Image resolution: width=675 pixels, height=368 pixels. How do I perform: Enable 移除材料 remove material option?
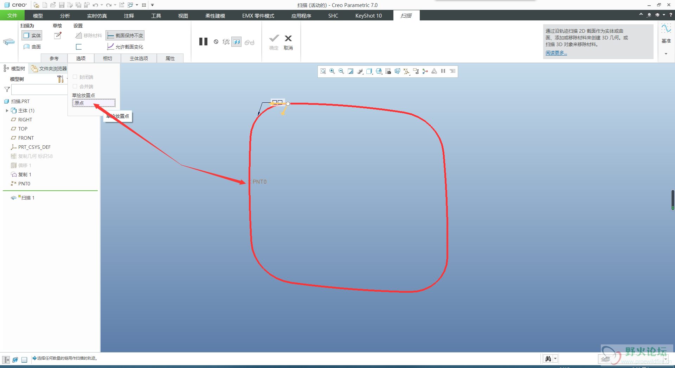[89, 36]
